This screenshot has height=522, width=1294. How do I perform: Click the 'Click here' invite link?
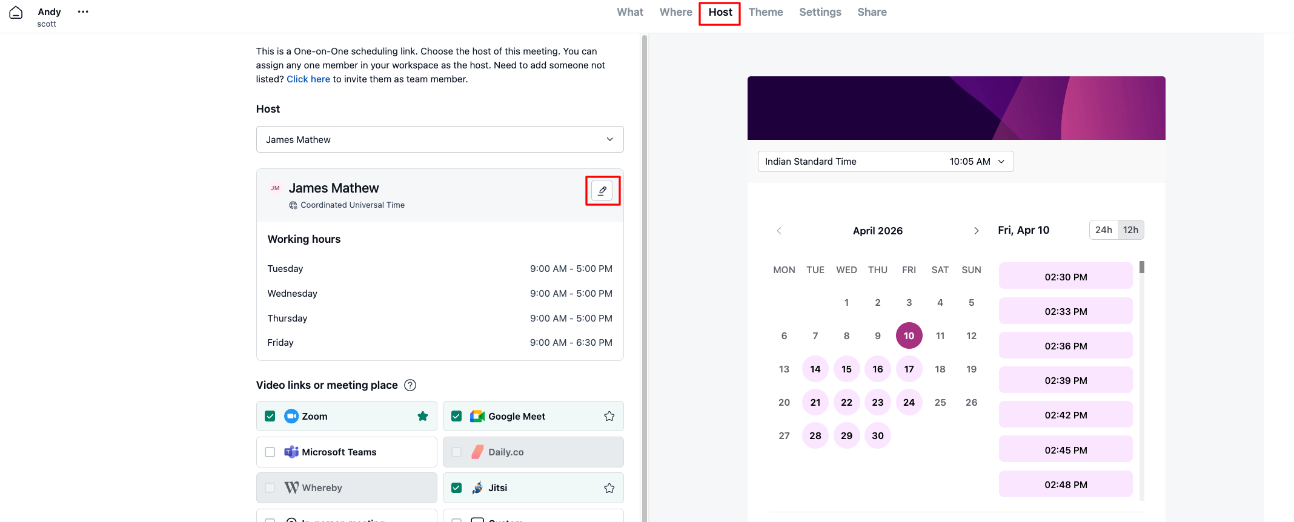coord(308,79)
